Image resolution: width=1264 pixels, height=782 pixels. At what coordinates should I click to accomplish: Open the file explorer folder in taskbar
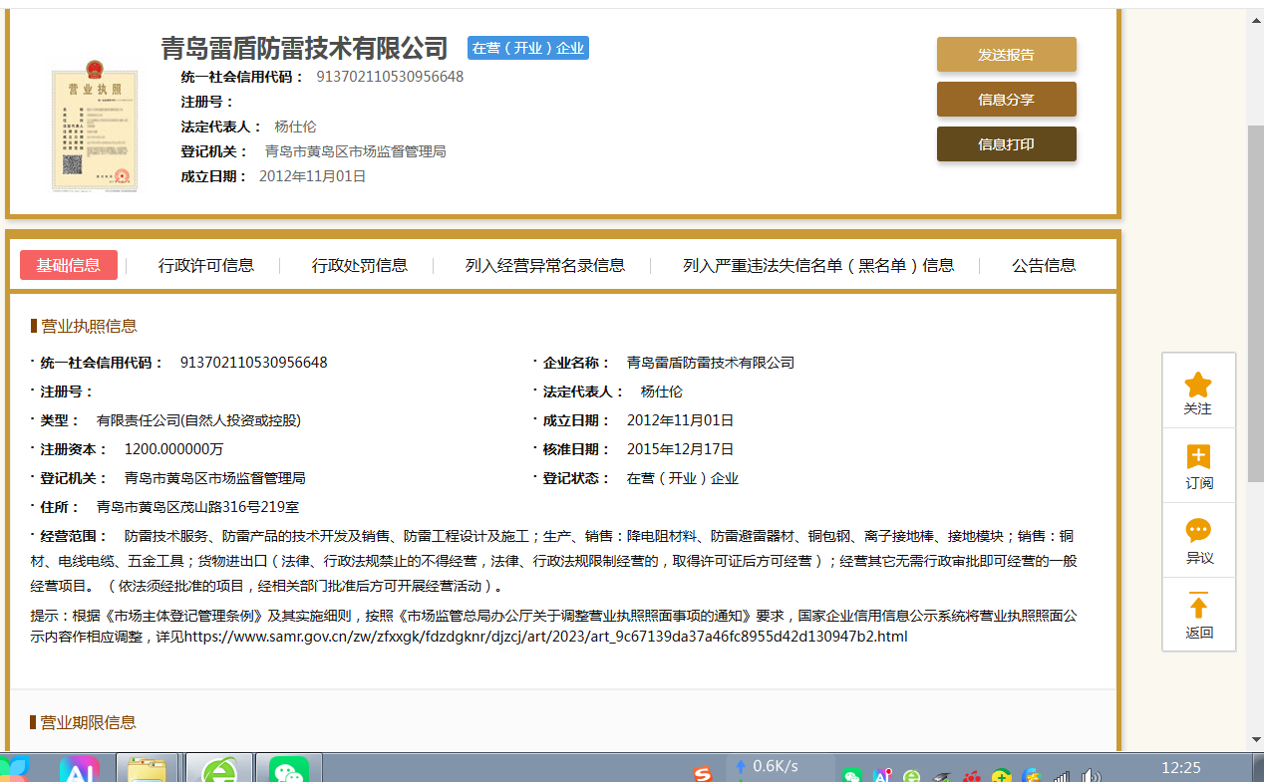(148, 769)
